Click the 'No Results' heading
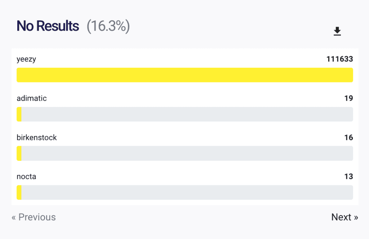369x239 pixels. (x=48, y=26)
